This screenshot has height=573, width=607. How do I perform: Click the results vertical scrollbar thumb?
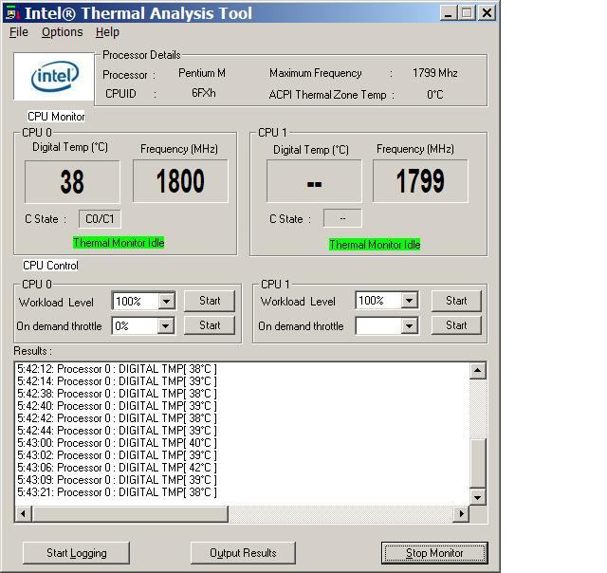click(478, 464)
